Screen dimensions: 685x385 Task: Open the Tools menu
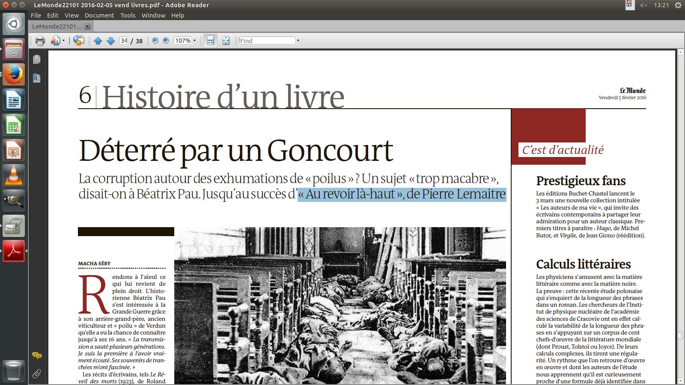(128, 15)
